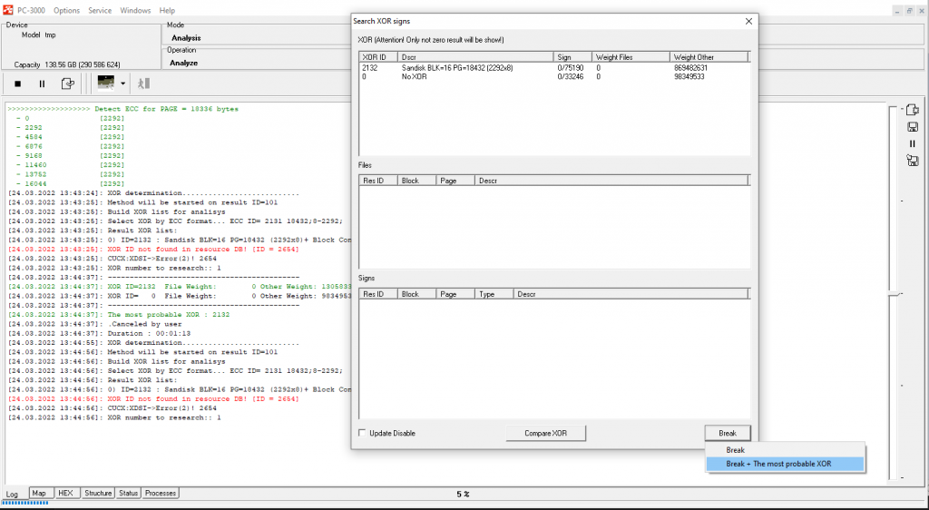This screenshot has height=510, width=929.
Task: Open the Options menu
Action: 66,10
